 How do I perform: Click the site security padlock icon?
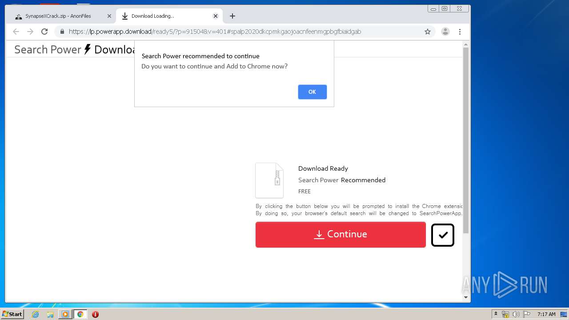[x=62, y=32]
